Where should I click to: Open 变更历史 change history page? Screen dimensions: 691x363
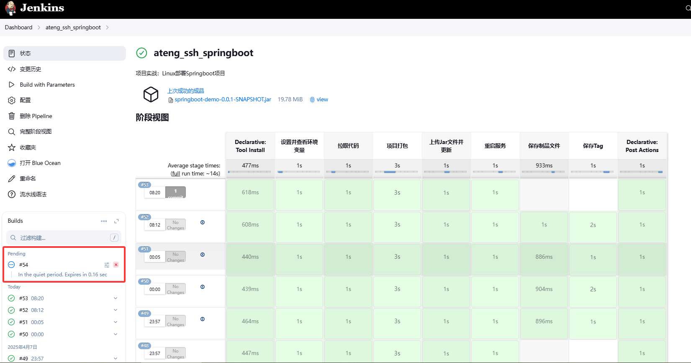coord(30,69)
